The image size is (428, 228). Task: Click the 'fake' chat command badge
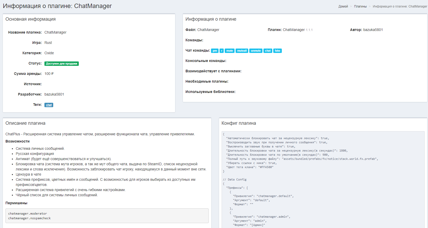click(277, 51)
